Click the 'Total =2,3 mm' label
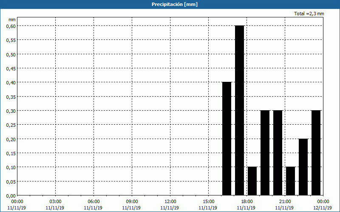Viewport: 340px width, 212px height. pyautogui.click(x=309, y=14)
